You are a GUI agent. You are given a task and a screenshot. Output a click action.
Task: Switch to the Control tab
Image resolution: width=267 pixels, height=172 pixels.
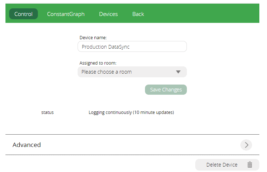(x=23, y=14)
